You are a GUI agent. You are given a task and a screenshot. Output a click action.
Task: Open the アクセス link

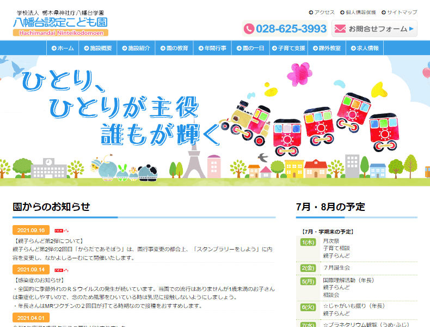322,13
